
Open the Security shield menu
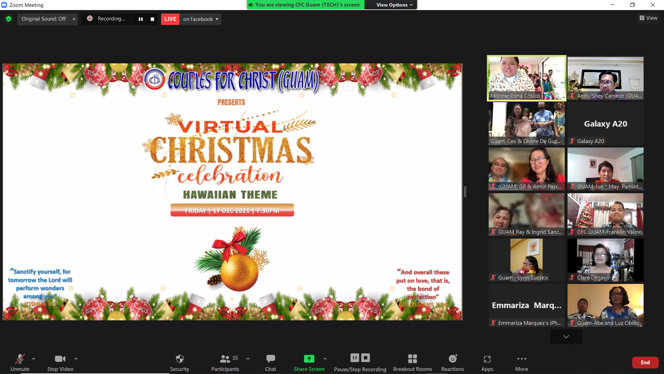point(179,363)
